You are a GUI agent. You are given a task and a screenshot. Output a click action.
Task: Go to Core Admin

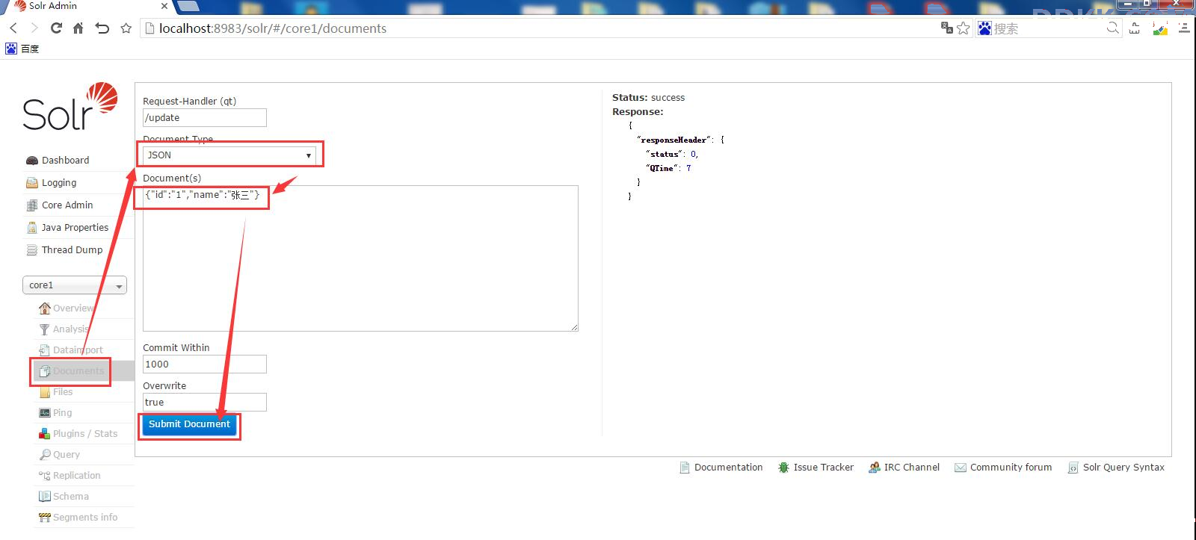(x=67, y=205)
